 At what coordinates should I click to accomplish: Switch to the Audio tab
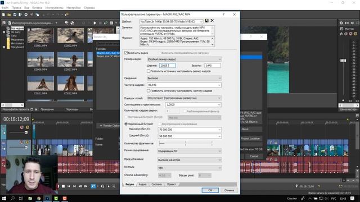coord(142,185)
